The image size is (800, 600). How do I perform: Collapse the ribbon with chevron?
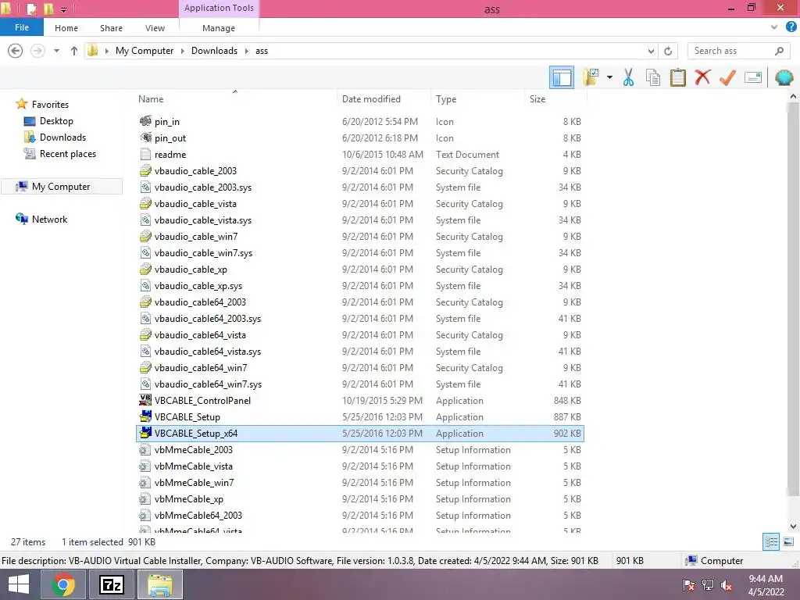click(x=774, y=27)
